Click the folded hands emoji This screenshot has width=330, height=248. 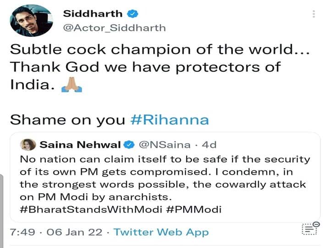pyautogui.click(x=71, y=85)
